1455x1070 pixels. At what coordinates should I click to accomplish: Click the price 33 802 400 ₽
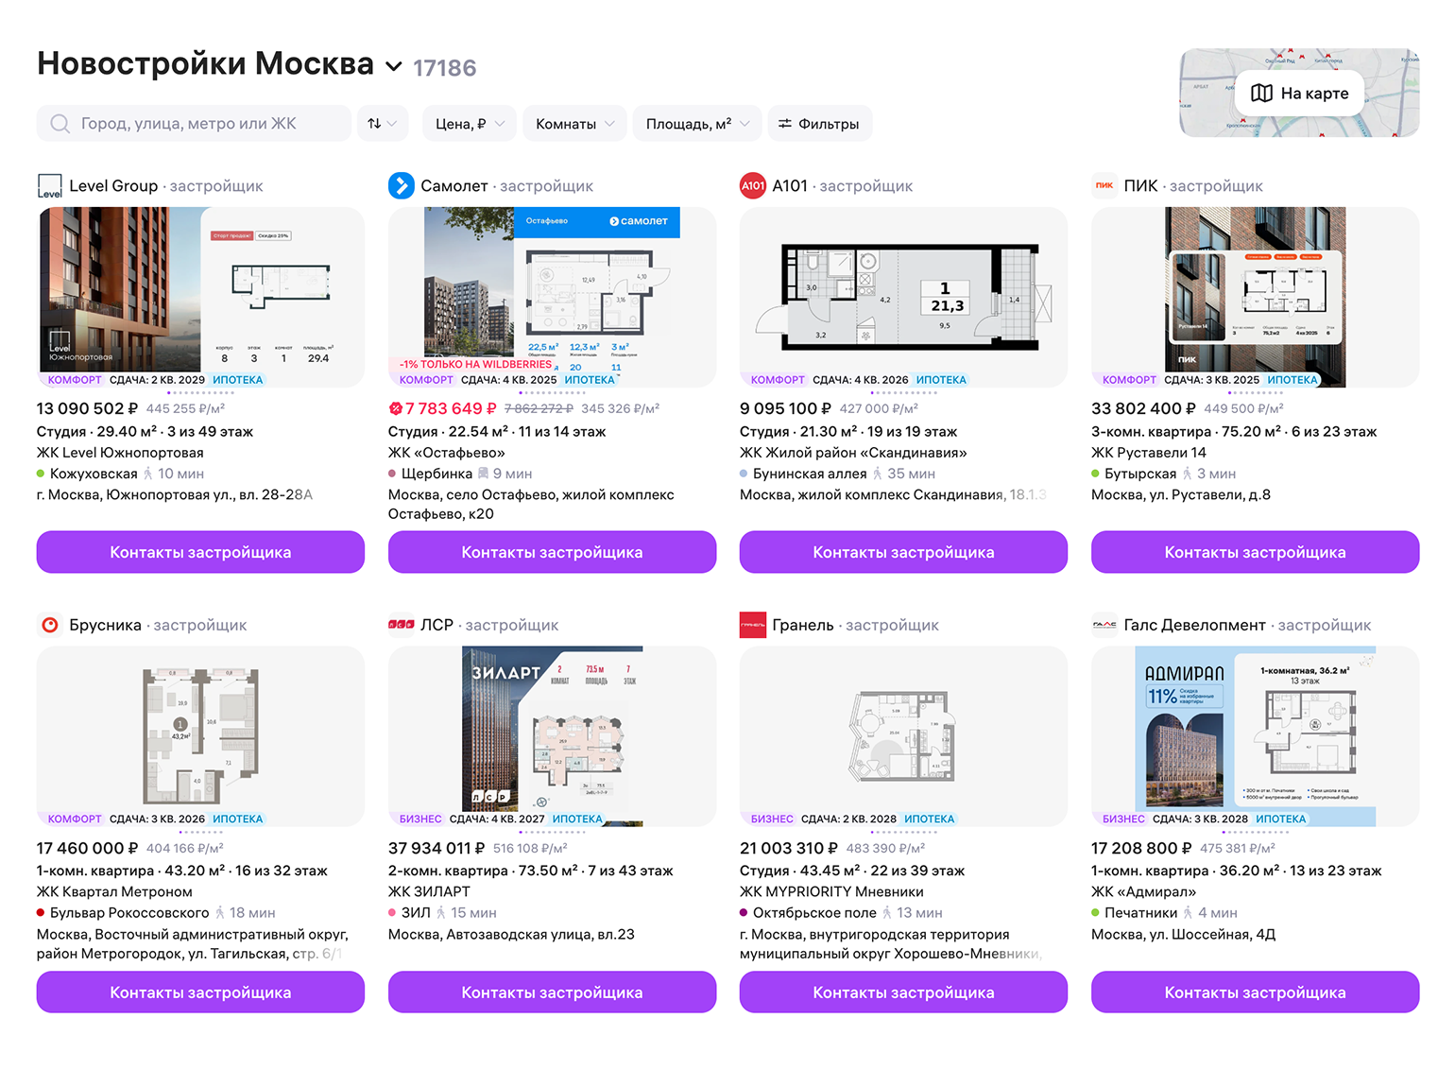(1143, 408)
